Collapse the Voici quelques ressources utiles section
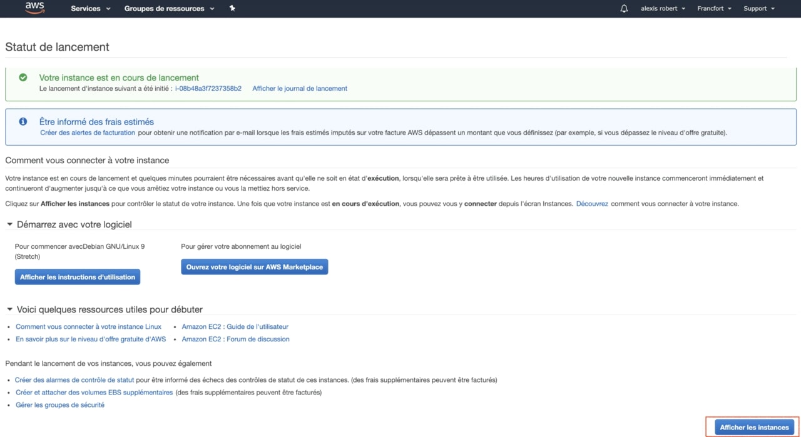 click(x=10, y=309)
